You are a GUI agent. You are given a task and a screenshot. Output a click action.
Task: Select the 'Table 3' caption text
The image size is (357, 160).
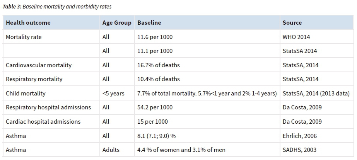pyautogui.click(x=57, y=7)
